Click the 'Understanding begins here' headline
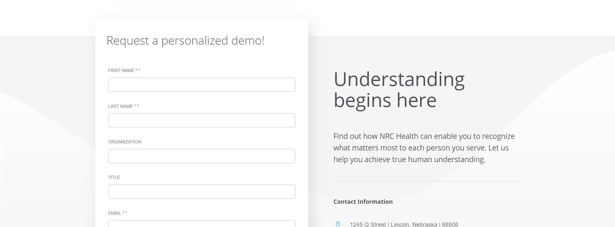Screen dimensions: 615x227 pyautogui.click(x=399, y=89)
